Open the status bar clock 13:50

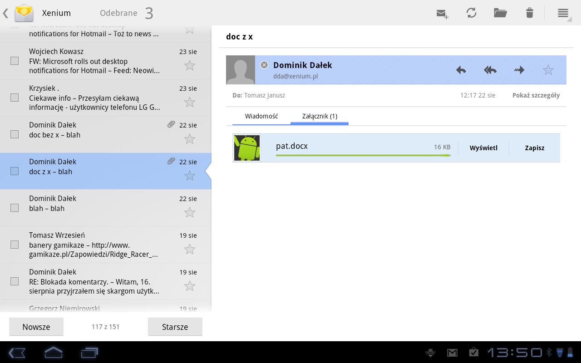coord(515,353)
